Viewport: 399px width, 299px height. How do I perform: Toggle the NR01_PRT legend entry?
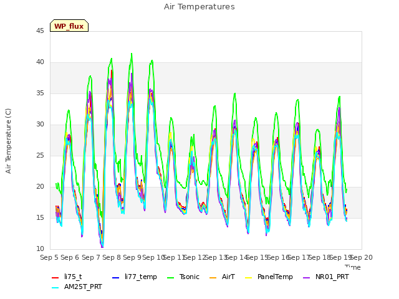pyautogui.click(x=326, y=277)
